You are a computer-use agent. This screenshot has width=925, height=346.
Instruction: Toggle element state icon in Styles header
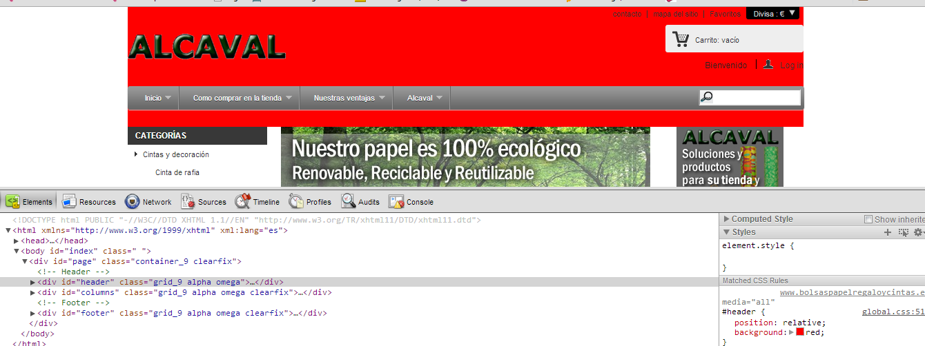point(903,233)
